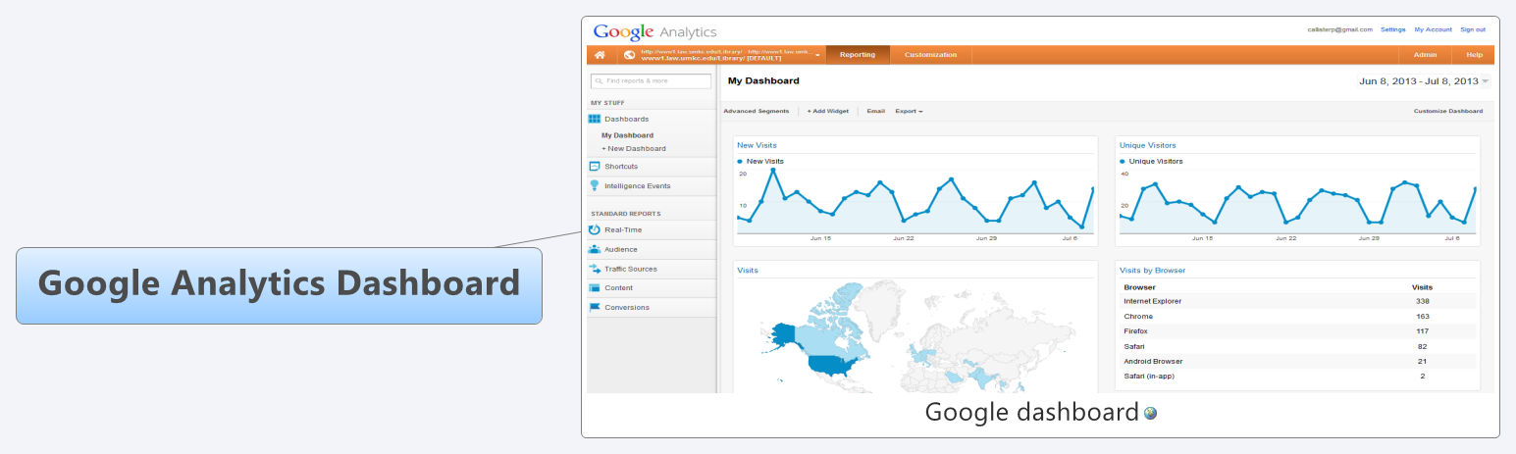Click the Unique Visitors legend dot

(x=1123, y=161)
